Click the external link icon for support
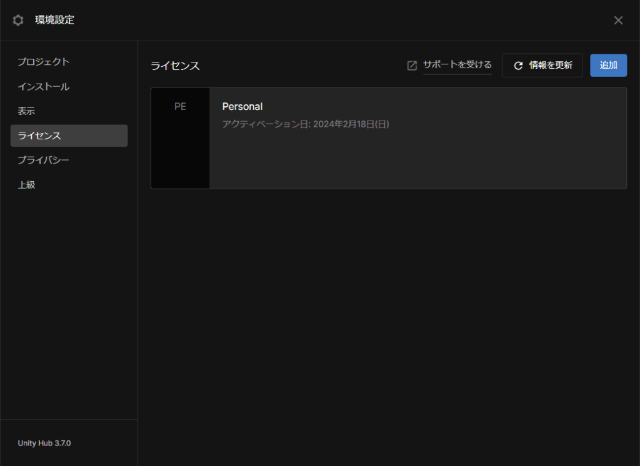The height and width of the screenshot is (466, 640). (412, 66)
